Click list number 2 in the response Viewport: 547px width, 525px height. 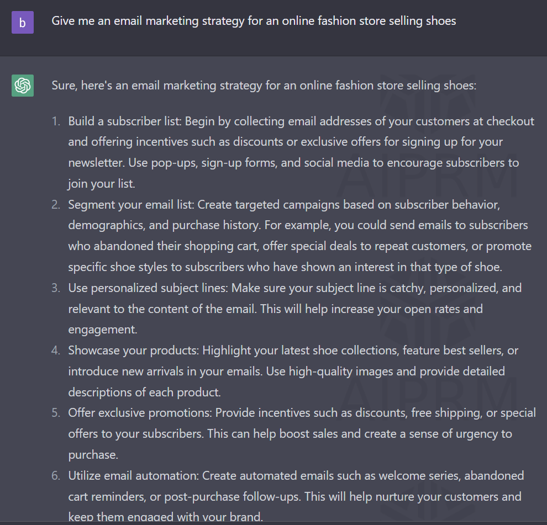click(56, 204)
